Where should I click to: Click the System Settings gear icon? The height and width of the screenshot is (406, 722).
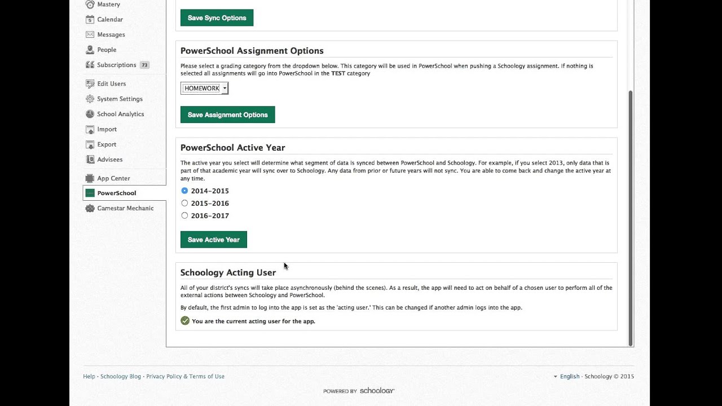pos(90,99)
